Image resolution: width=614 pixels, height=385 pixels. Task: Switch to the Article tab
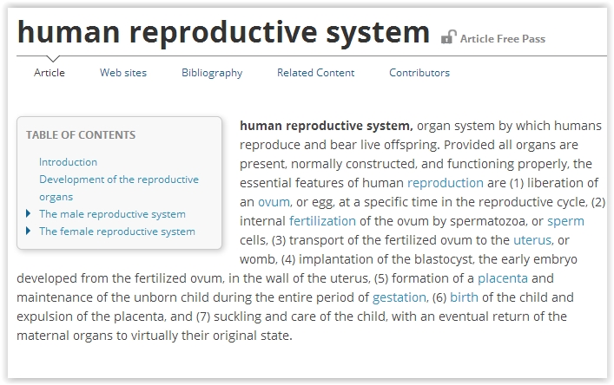click(50, 73)
